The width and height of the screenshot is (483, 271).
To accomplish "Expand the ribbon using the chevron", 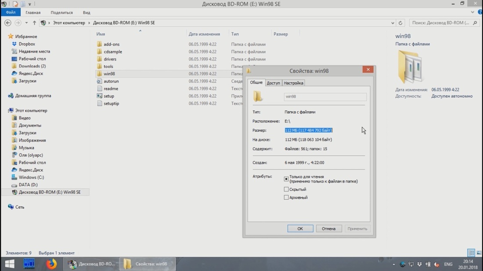I will pyautogui.click(x=473, y=12).
